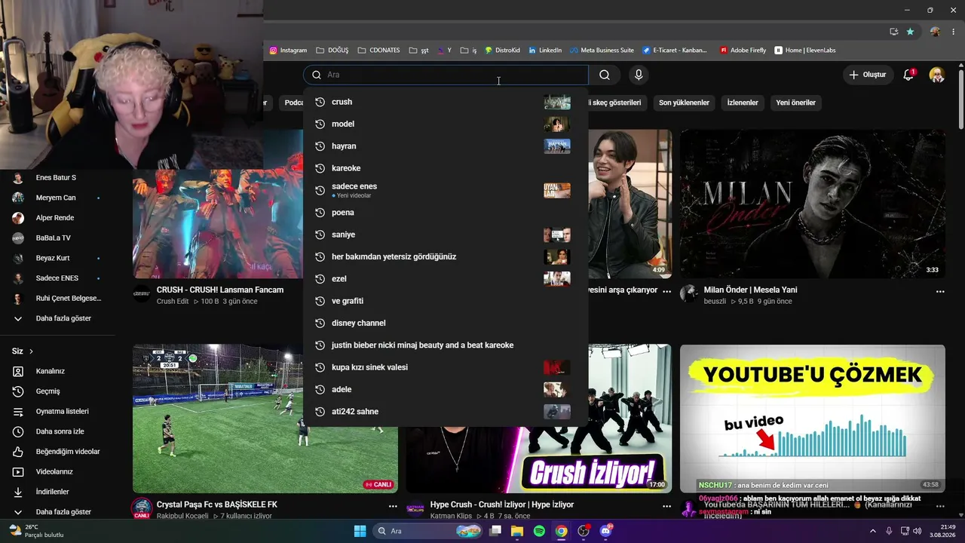Screen dimensions: 965x543
Task: Open the YouTube notifications bell
Action: pos(908,75)
